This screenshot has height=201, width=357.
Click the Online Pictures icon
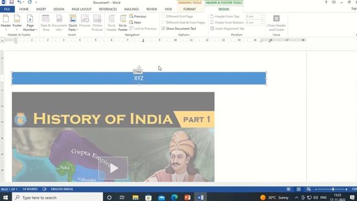tap(97, 23)
